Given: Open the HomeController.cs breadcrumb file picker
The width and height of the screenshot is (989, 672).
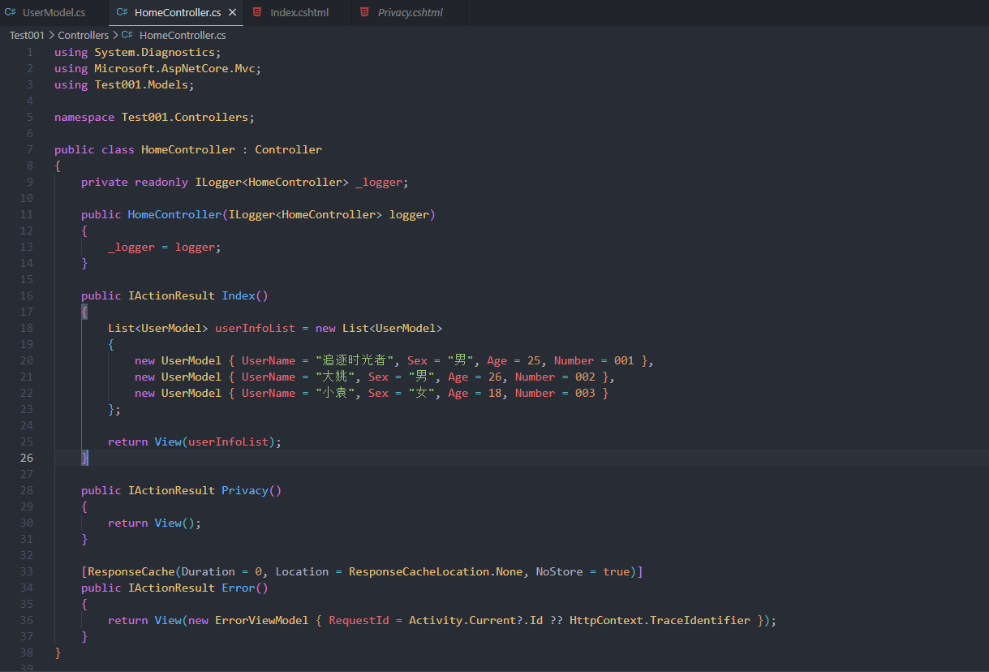Looking at the screenshot, I should (183, 35).
